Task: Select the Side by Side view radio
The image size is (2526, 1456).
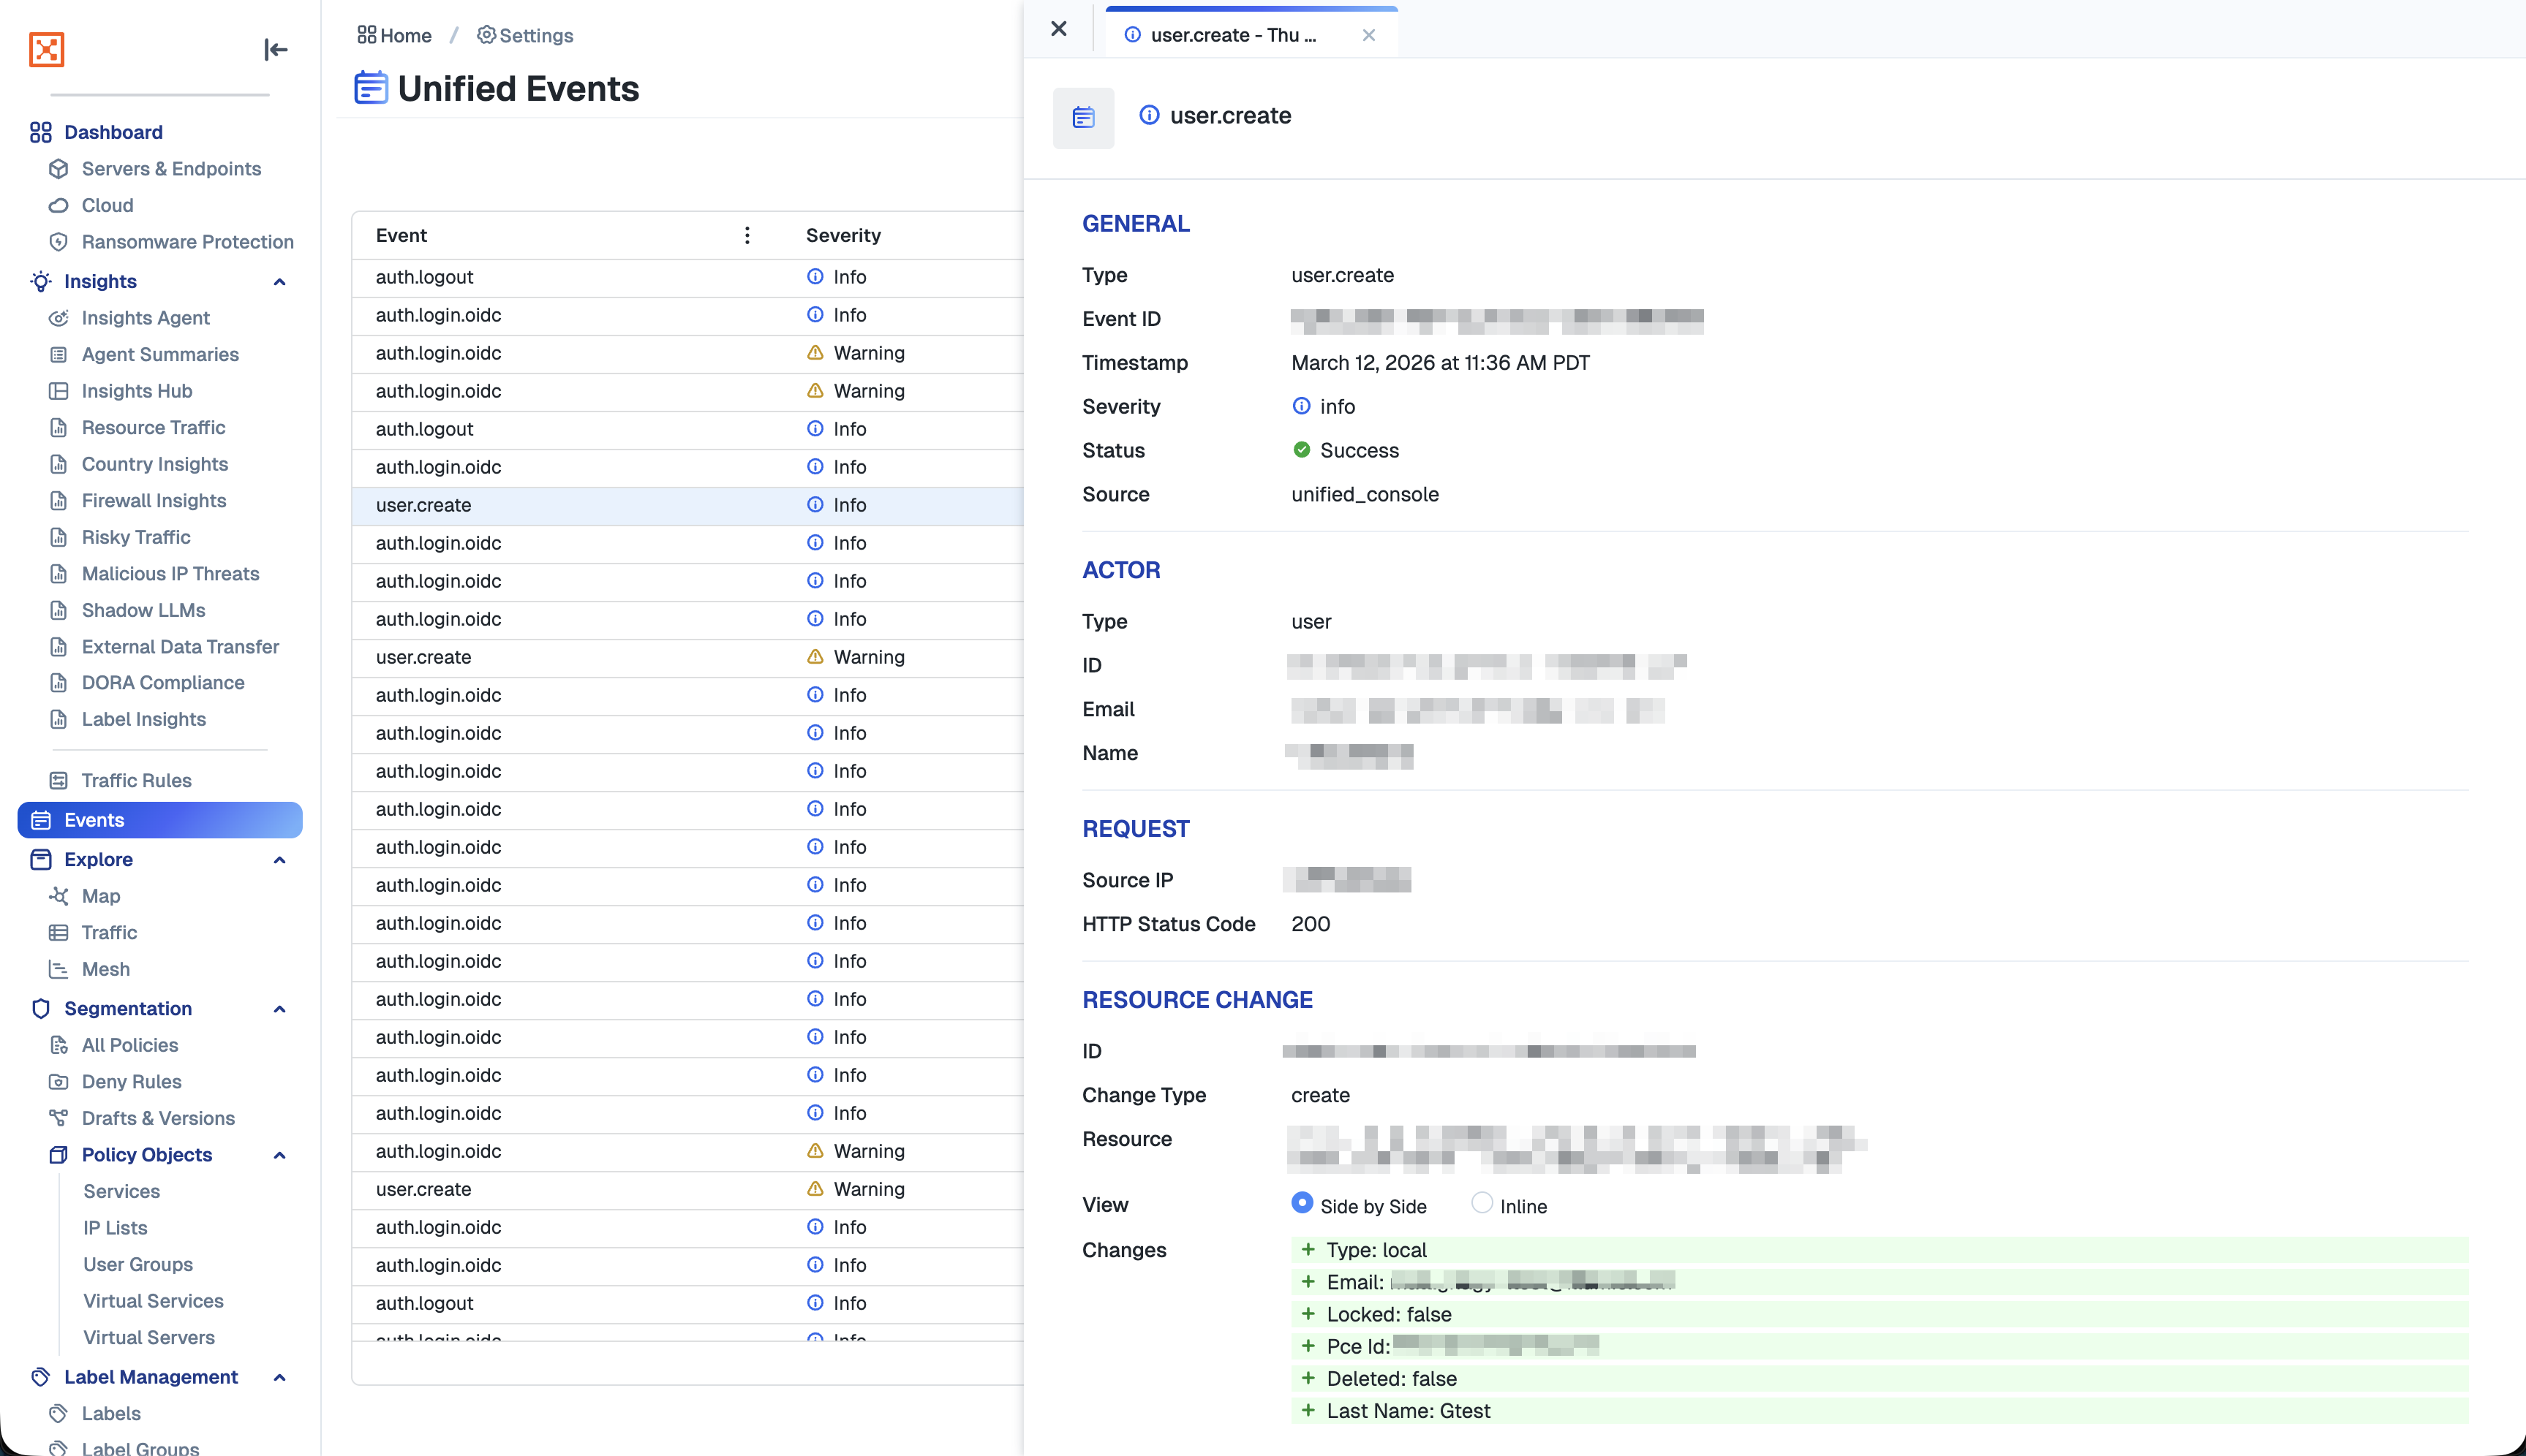Action: tap(1302, 1203)
